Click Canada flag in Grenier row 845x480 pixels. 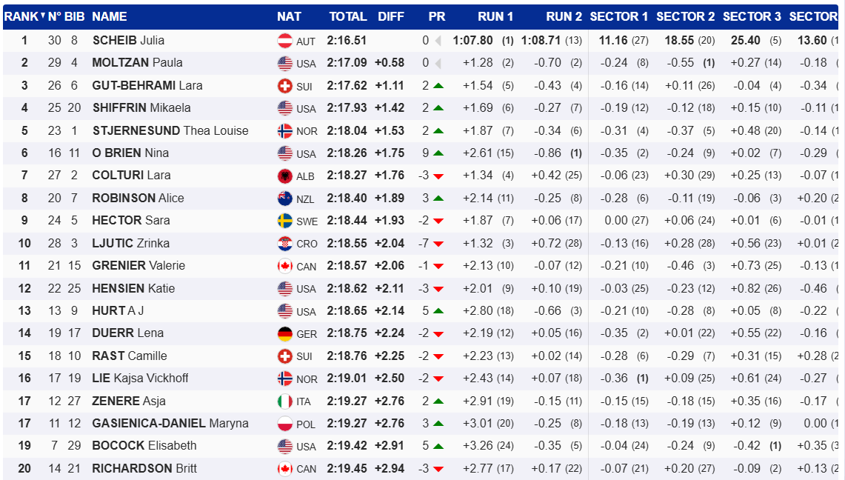click(284, 266)
